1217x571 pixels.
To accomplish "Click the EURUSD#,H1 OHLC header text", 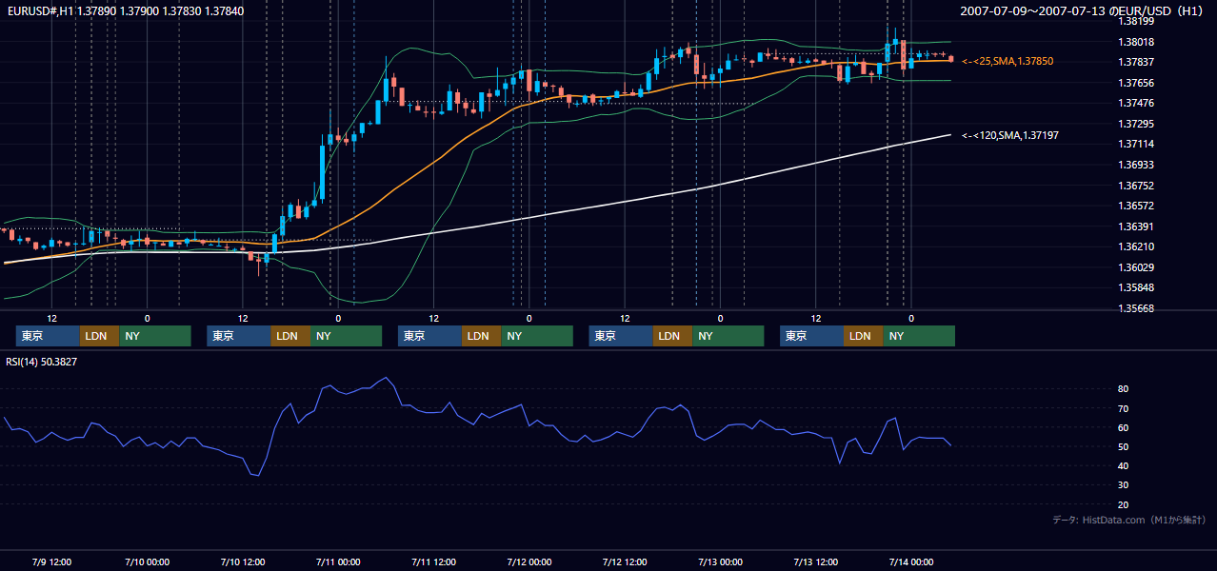I will click(125, 10).
